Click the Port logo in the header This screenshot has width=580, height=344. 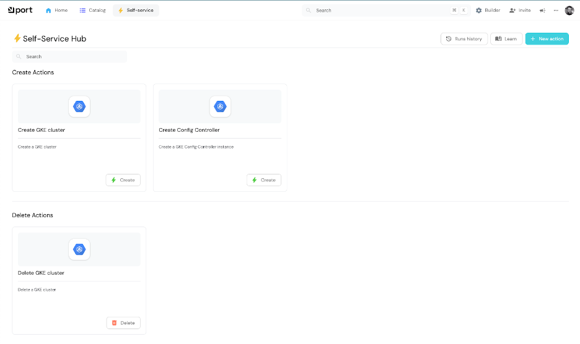click(20, 10)
